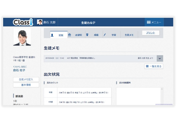This screenshot has width=177, height=118.
Task: Click the プリント button
Action: pyautogui.click(x=151, y=33)
